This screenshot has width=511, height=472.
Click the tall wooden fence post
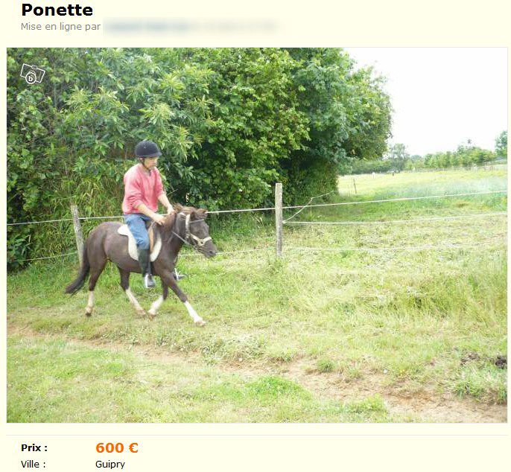pos(279,220)
